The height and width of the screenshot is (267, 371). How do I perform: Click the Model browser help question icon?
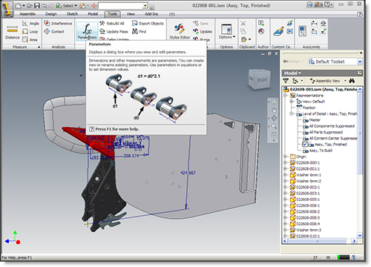click(359, 73)
